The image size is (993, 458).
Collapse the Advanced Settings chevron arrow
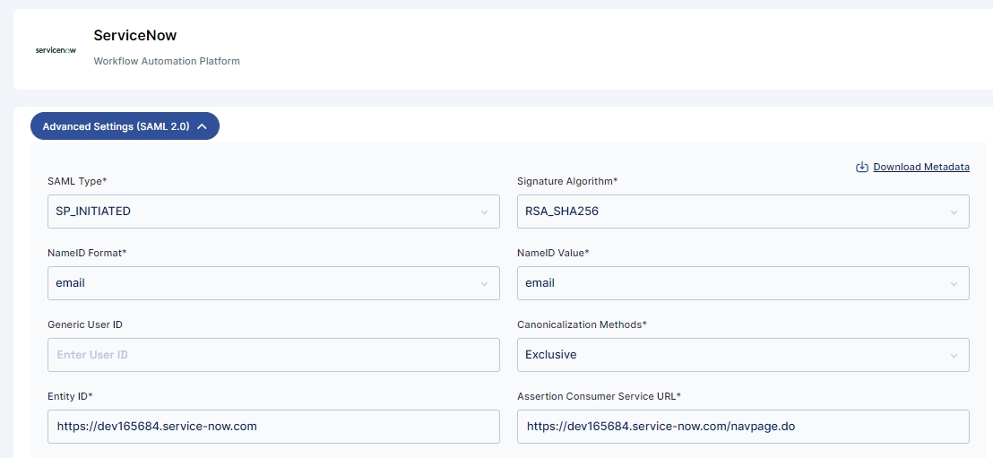(202, 126)
